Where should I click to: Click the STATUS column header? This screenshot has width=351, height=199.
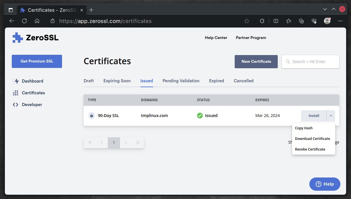click(203, 100)
